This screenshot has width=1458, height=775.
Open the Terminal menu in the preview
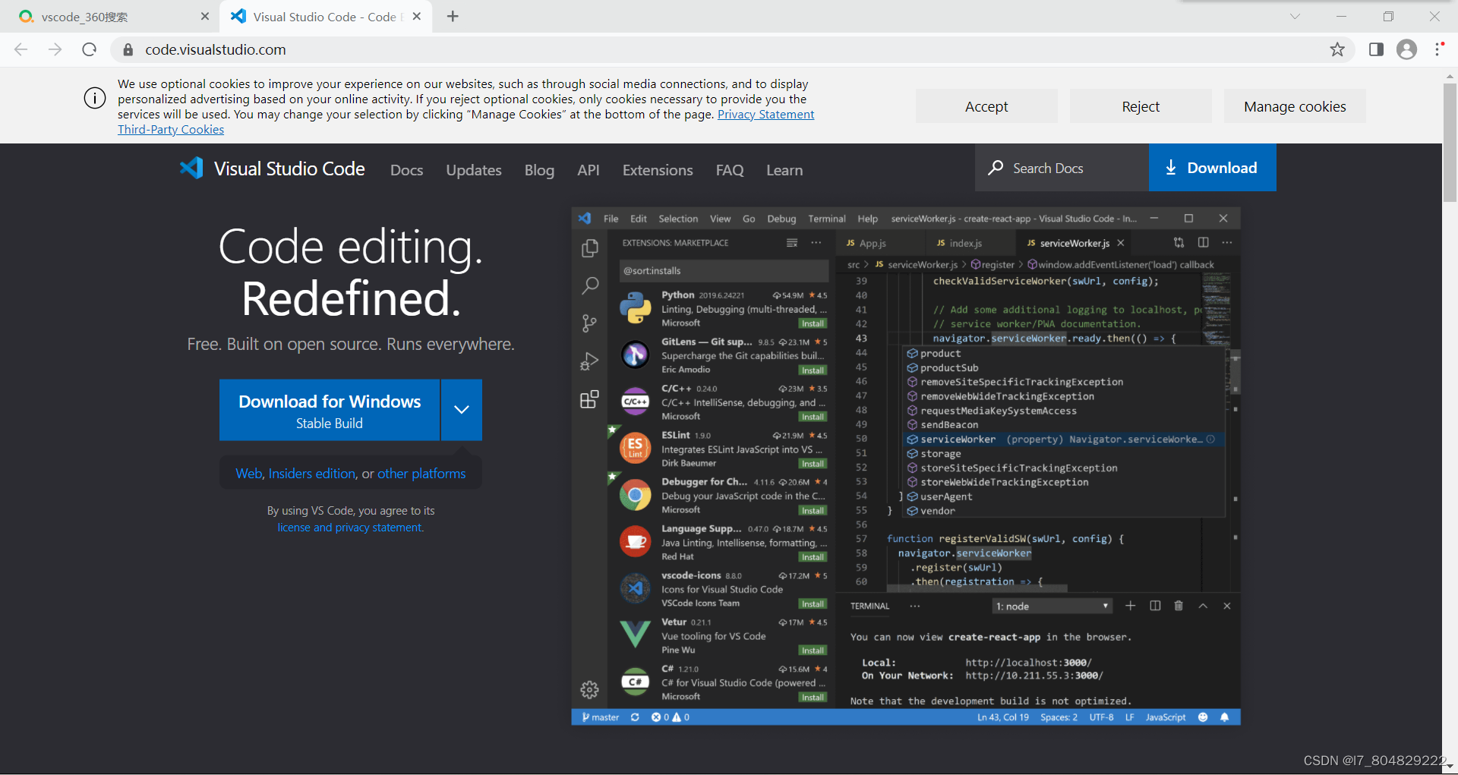826,219
